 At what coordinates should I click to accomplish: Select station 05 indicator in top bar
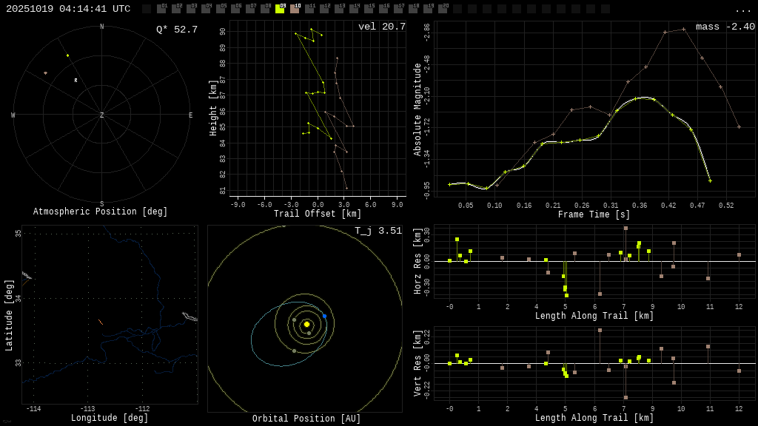221,9
